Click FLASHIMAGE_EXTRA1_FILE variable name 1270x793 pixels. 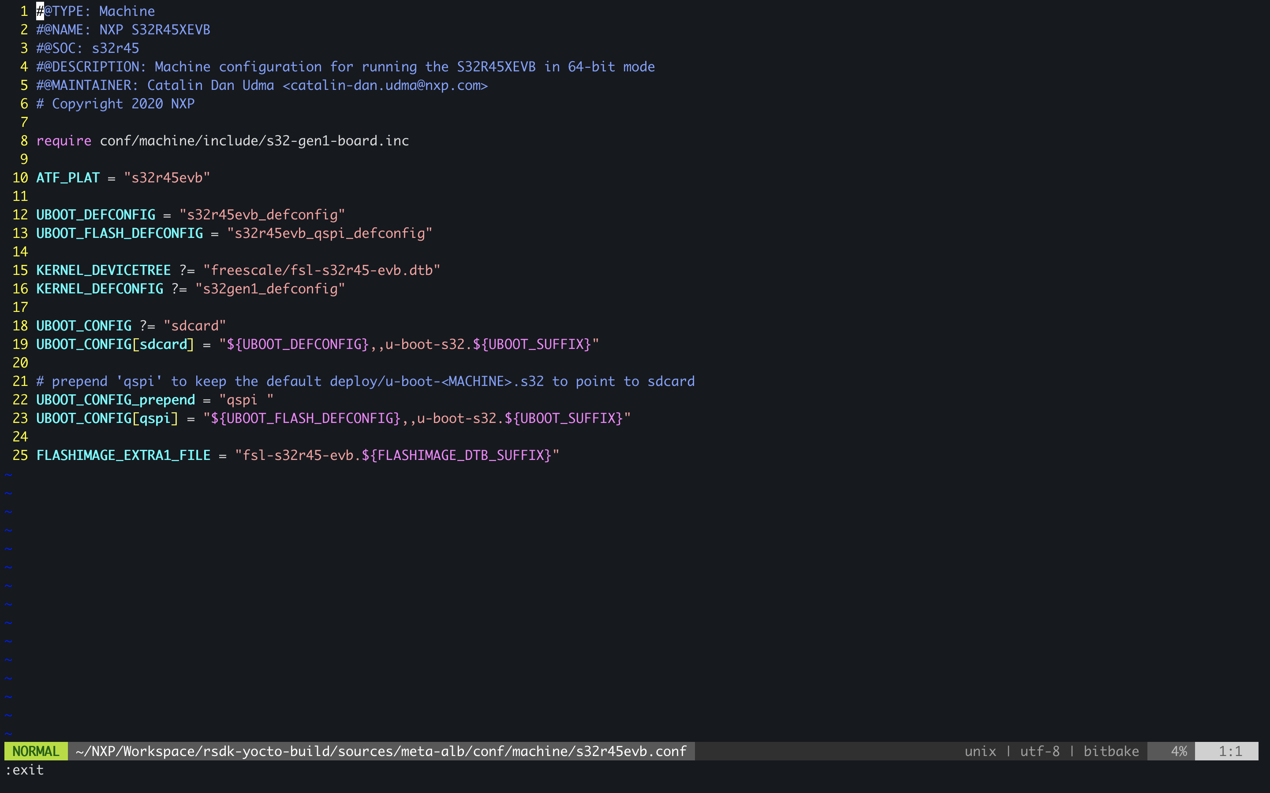(x=123, y=455)
